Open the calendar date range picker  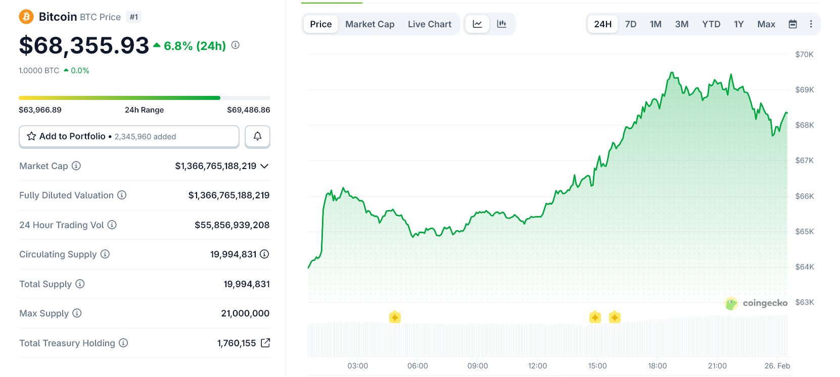tap(792, 24)
